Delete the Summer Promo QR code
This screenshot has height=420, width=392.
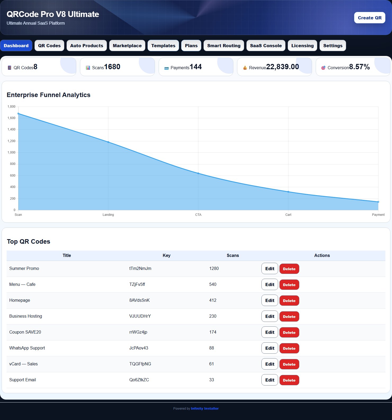coord(289,269)
